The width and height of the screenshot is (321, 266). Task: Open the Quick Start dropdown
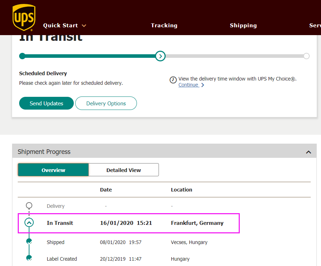pyautogui.click(x=65, y=26)
